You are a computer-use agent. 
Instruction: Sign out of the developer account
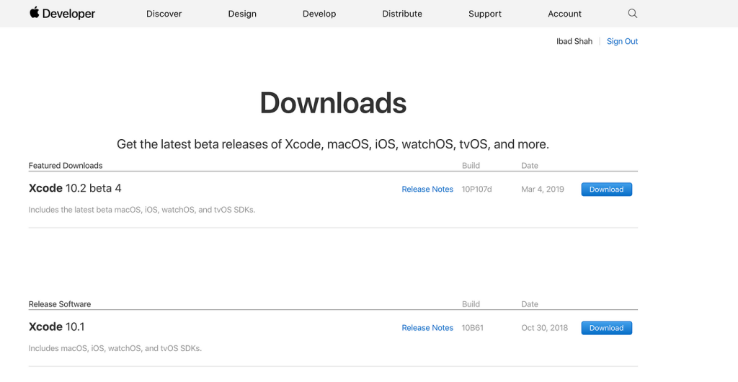[622, 41]
